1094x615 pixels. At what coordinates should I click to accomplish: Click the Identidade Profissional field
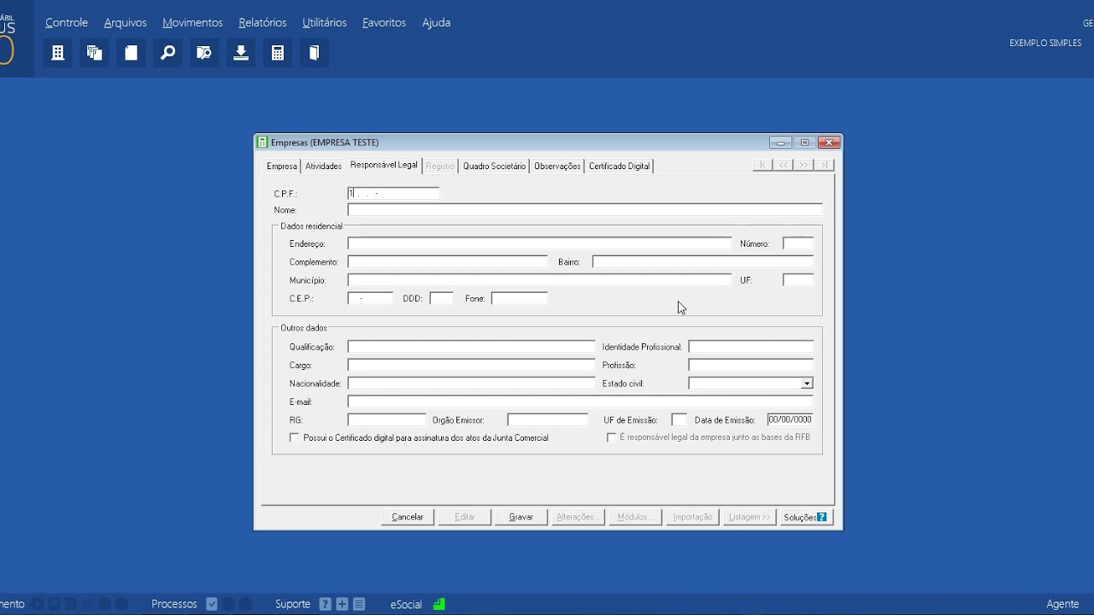[x=750, y=347]
